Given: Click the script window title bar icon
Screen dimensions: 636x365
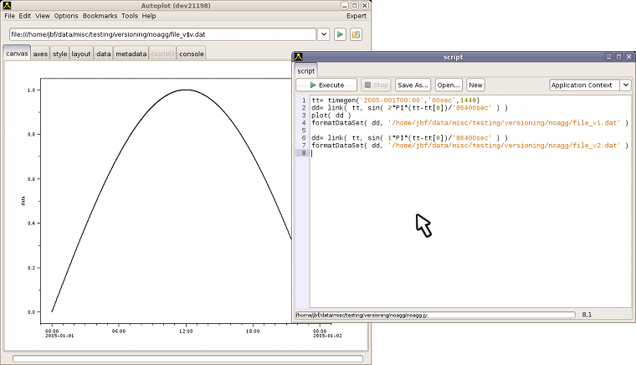Looking at the screenshot, I should [298, 57].
